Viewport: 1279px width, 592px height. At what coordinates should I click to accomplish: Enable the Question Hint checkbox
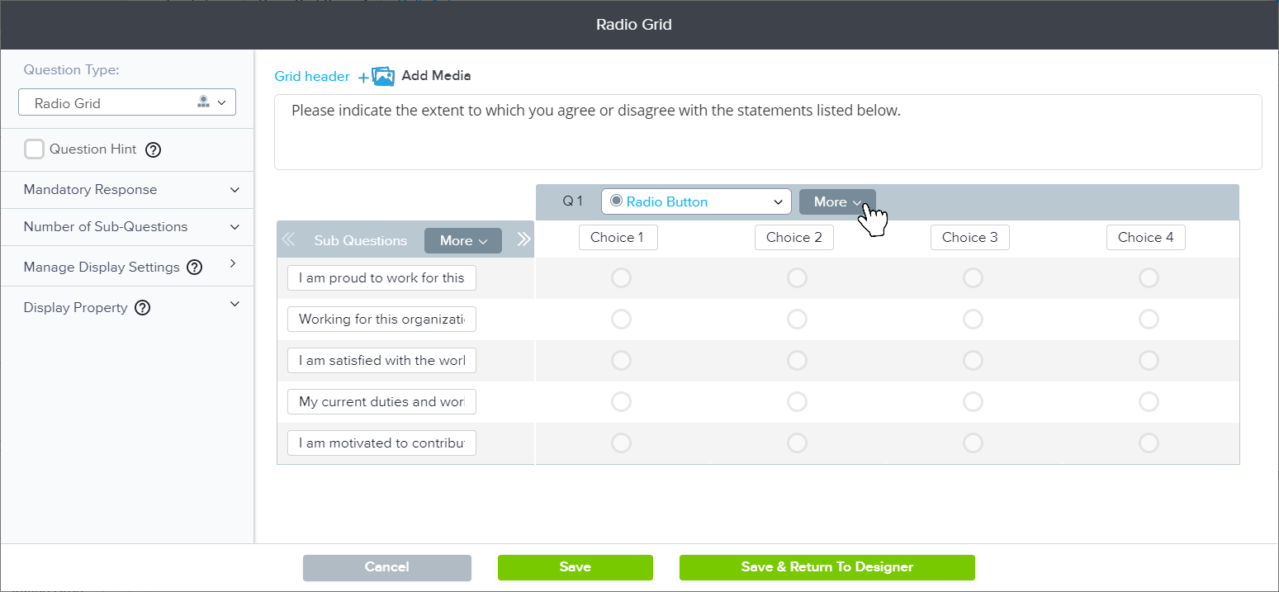tap(34, 149)
